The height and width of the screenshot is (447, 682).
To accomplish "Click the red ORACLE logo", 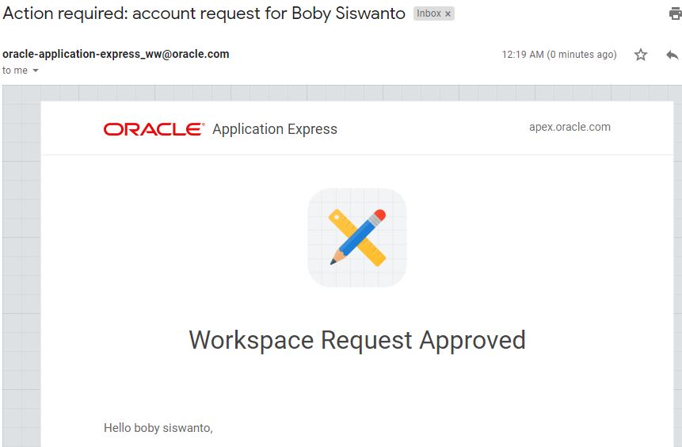I will coord(154,128).
